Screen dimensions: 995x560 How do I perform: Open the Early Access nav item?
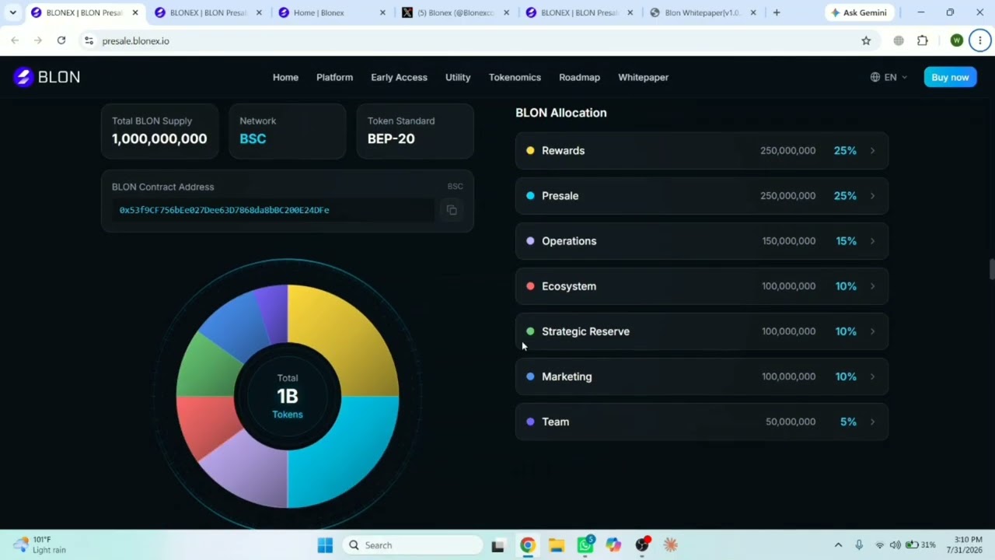click(399, 77)
